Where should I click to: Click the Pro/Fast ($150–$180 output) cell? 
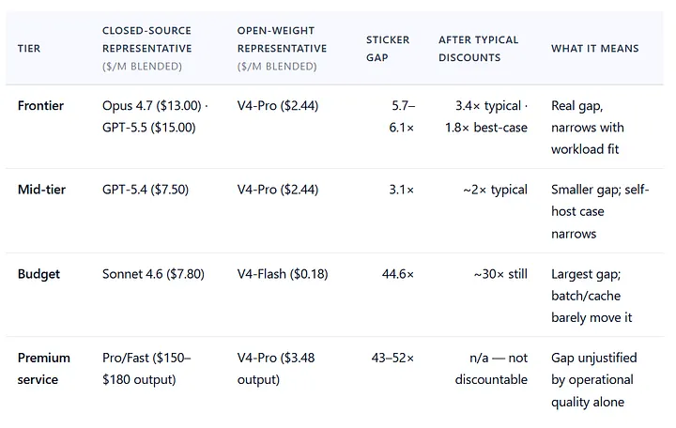pos(146,369)
